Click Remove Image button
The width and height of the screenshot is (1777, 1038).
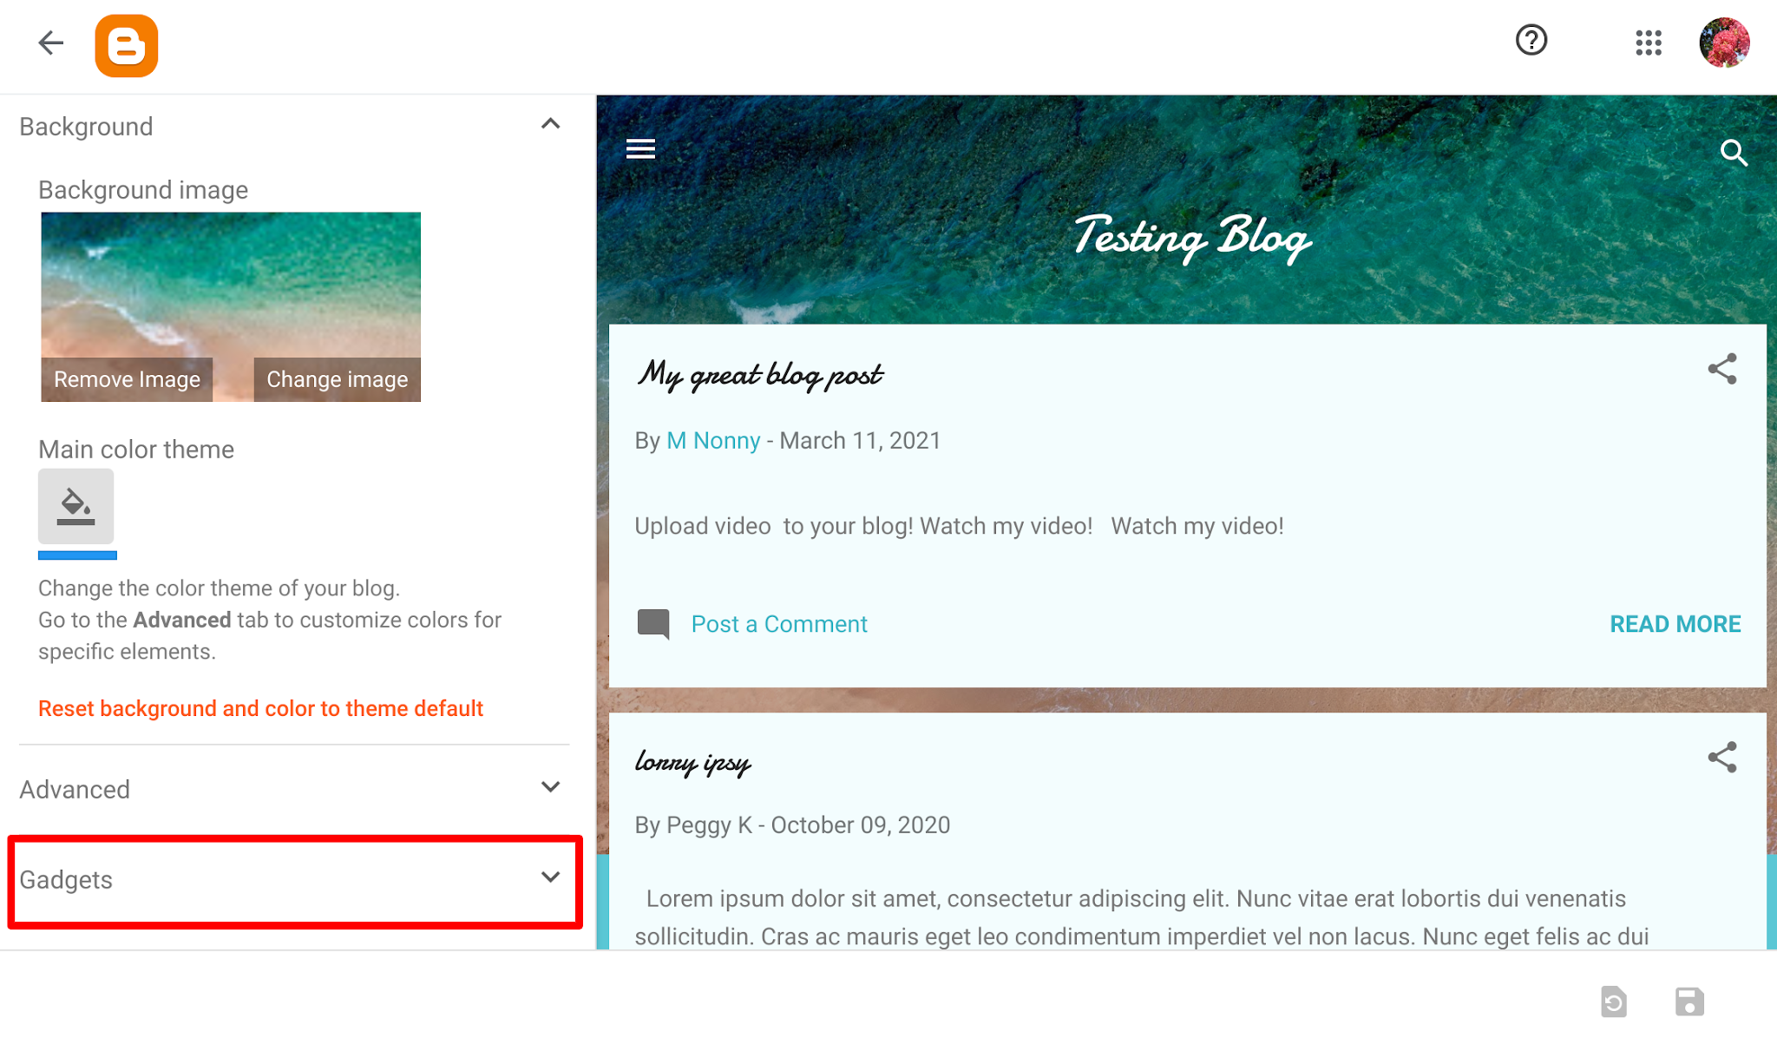coord(127,378)
